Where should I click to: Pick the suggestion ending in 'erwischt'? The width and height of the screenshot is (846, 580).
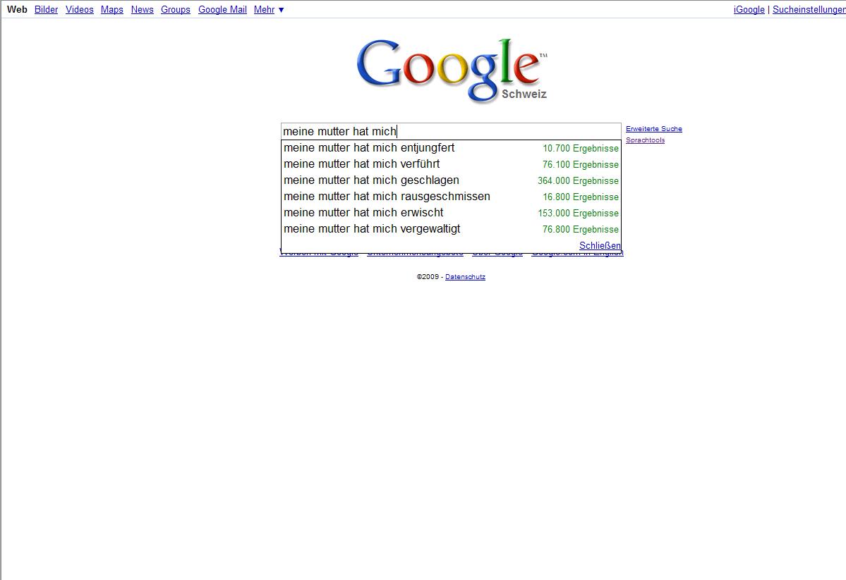coord(451,212)
